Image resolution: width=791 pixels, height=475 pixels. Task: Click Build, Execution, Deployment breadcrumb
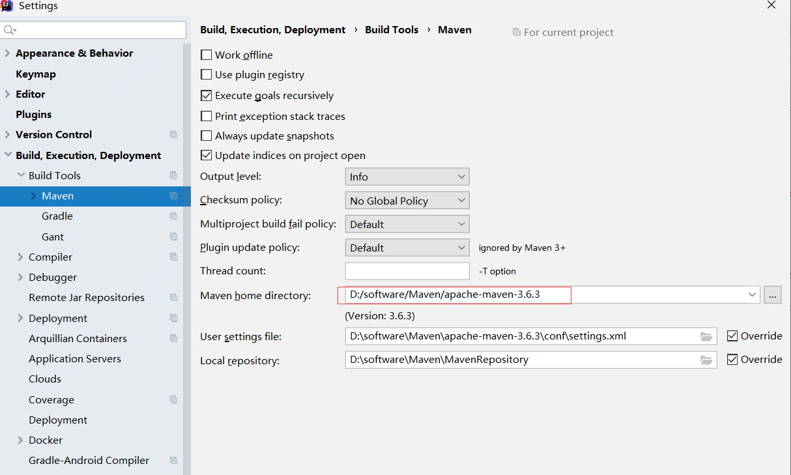tap(273, 29)
